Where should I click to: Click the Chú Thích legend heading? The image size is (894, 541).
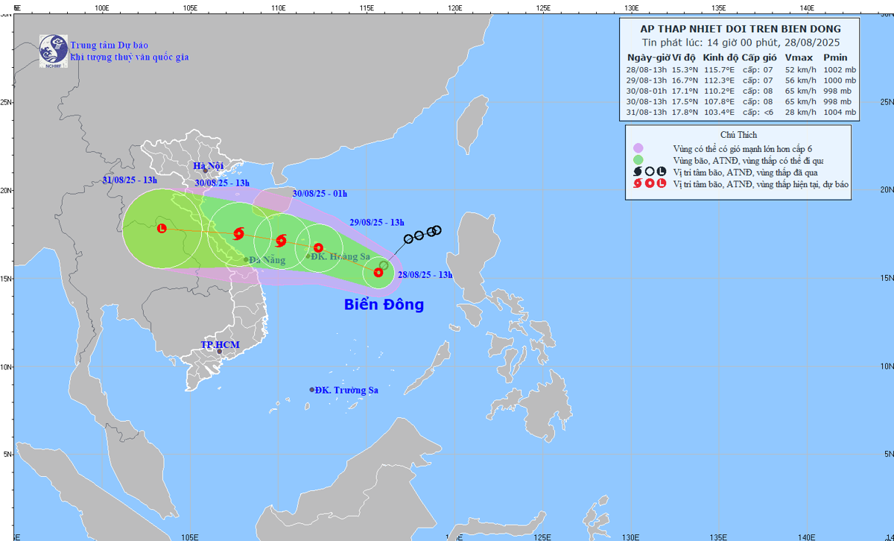click(740, 135)
